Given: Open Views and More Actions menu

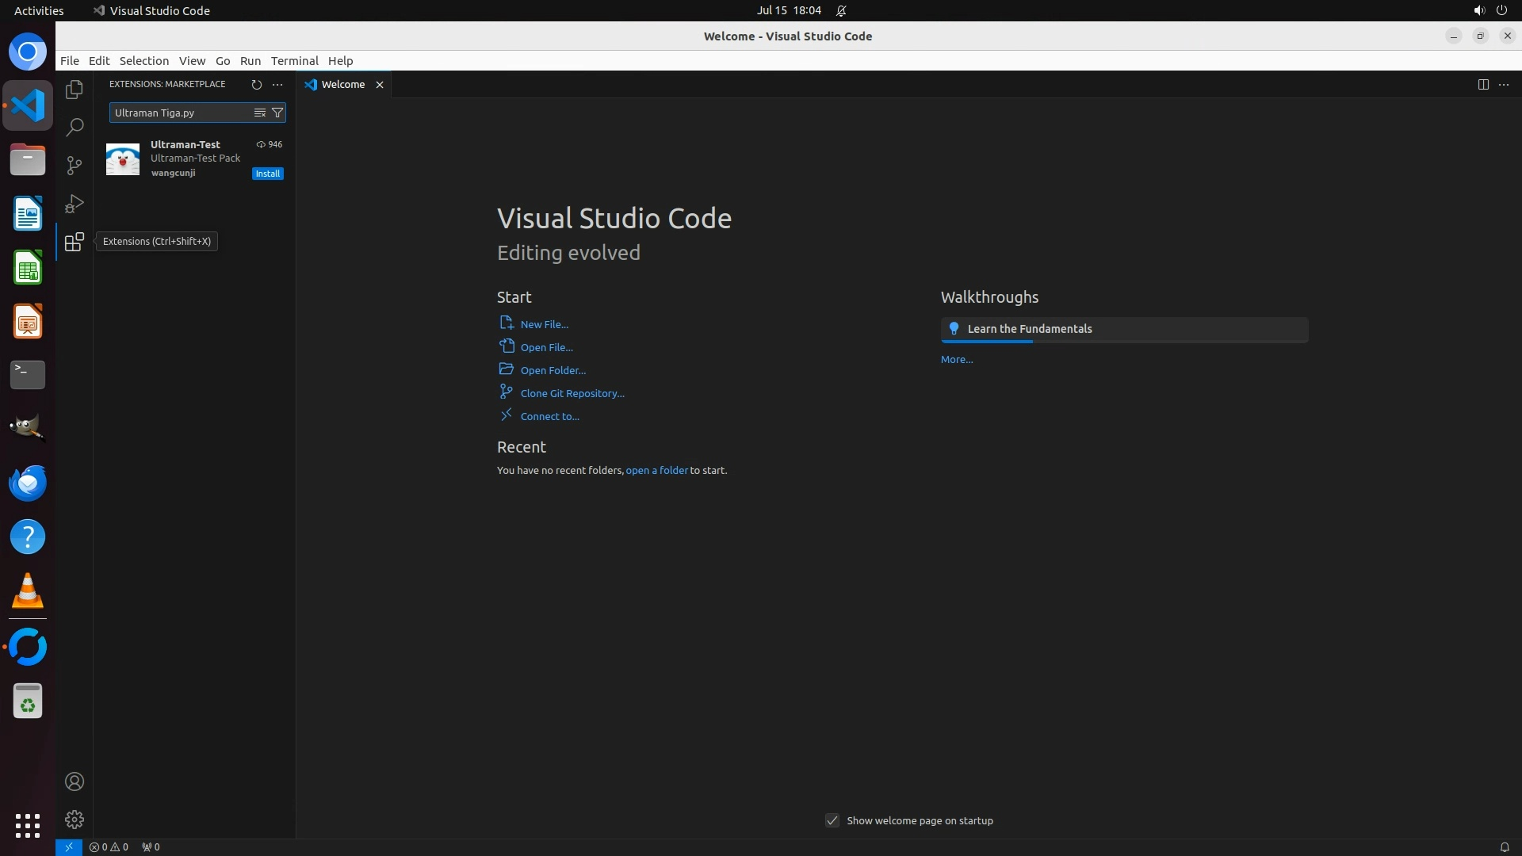Looking at the screenshot, I should click(x=277, y=84).
